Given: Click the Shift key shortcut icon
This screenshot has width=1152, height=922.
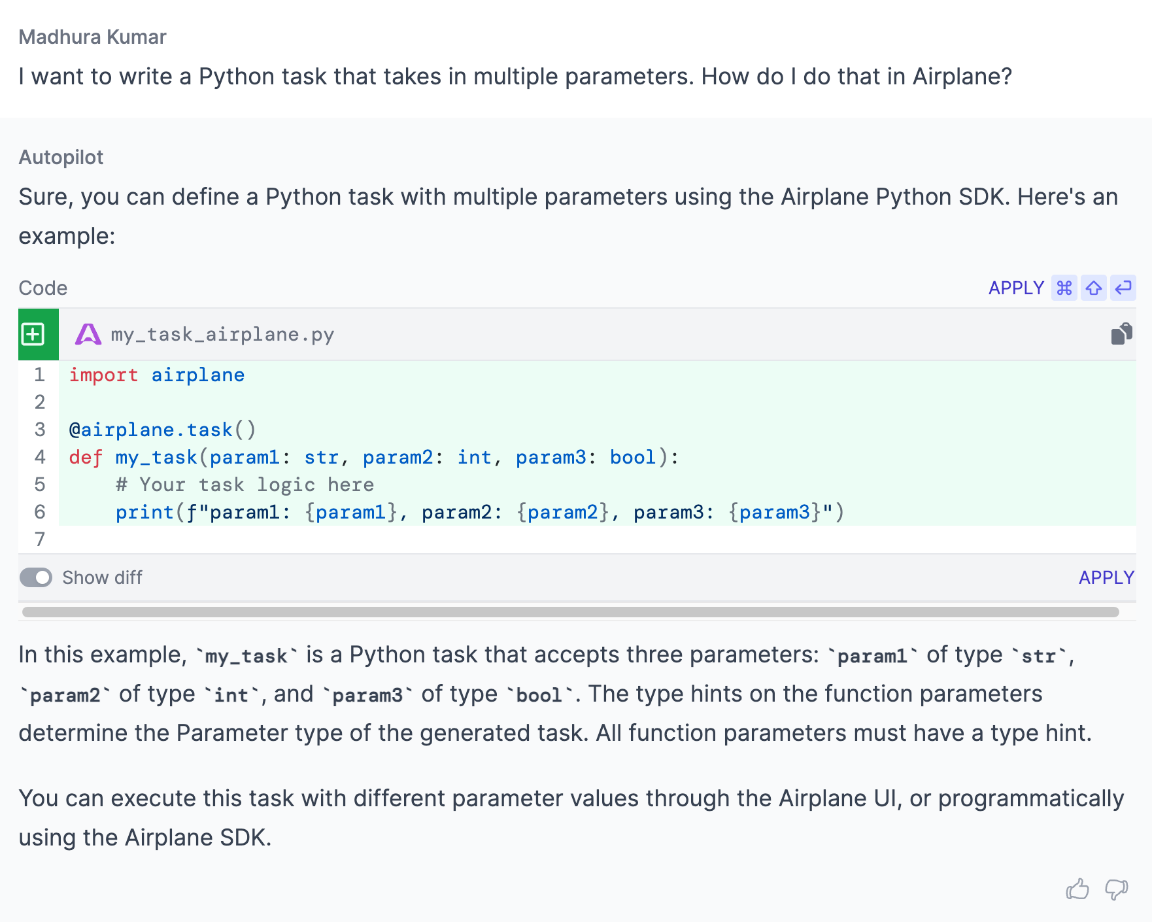Looking at the screenshot, I should coord(1094,288).
